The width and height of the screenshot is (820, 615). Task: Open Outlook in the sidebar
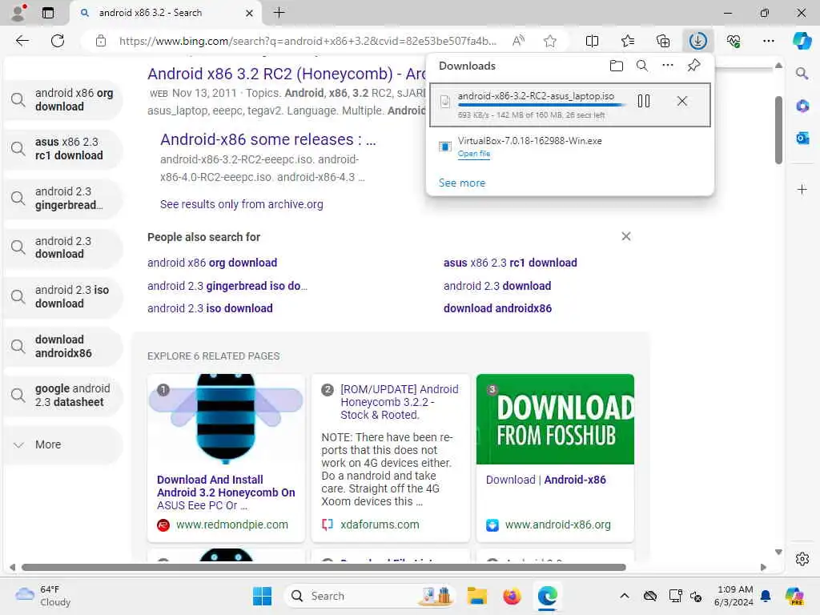click(x=802, y=138)
